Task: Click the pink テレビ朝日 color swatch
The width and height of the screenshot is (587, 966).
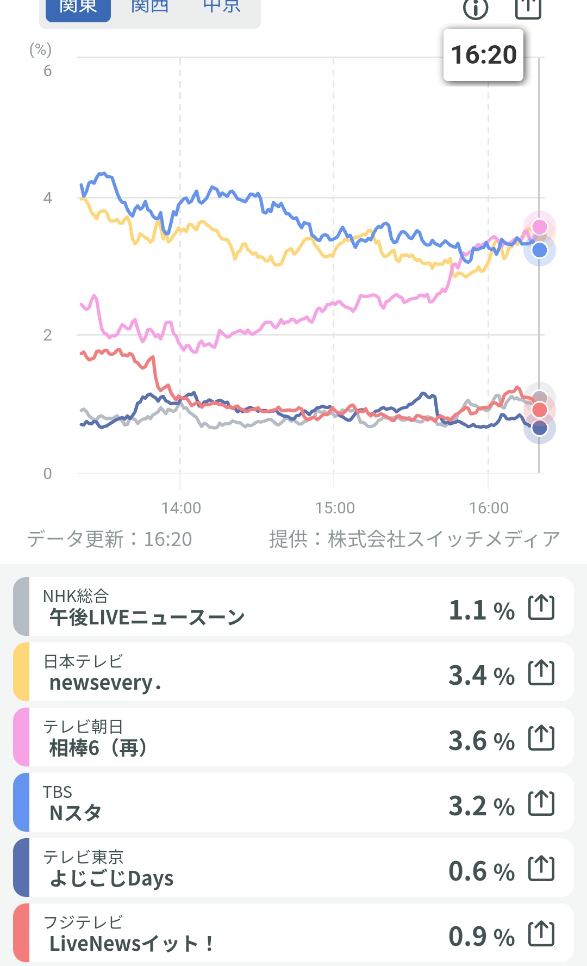Action: [x=21, y=737]
